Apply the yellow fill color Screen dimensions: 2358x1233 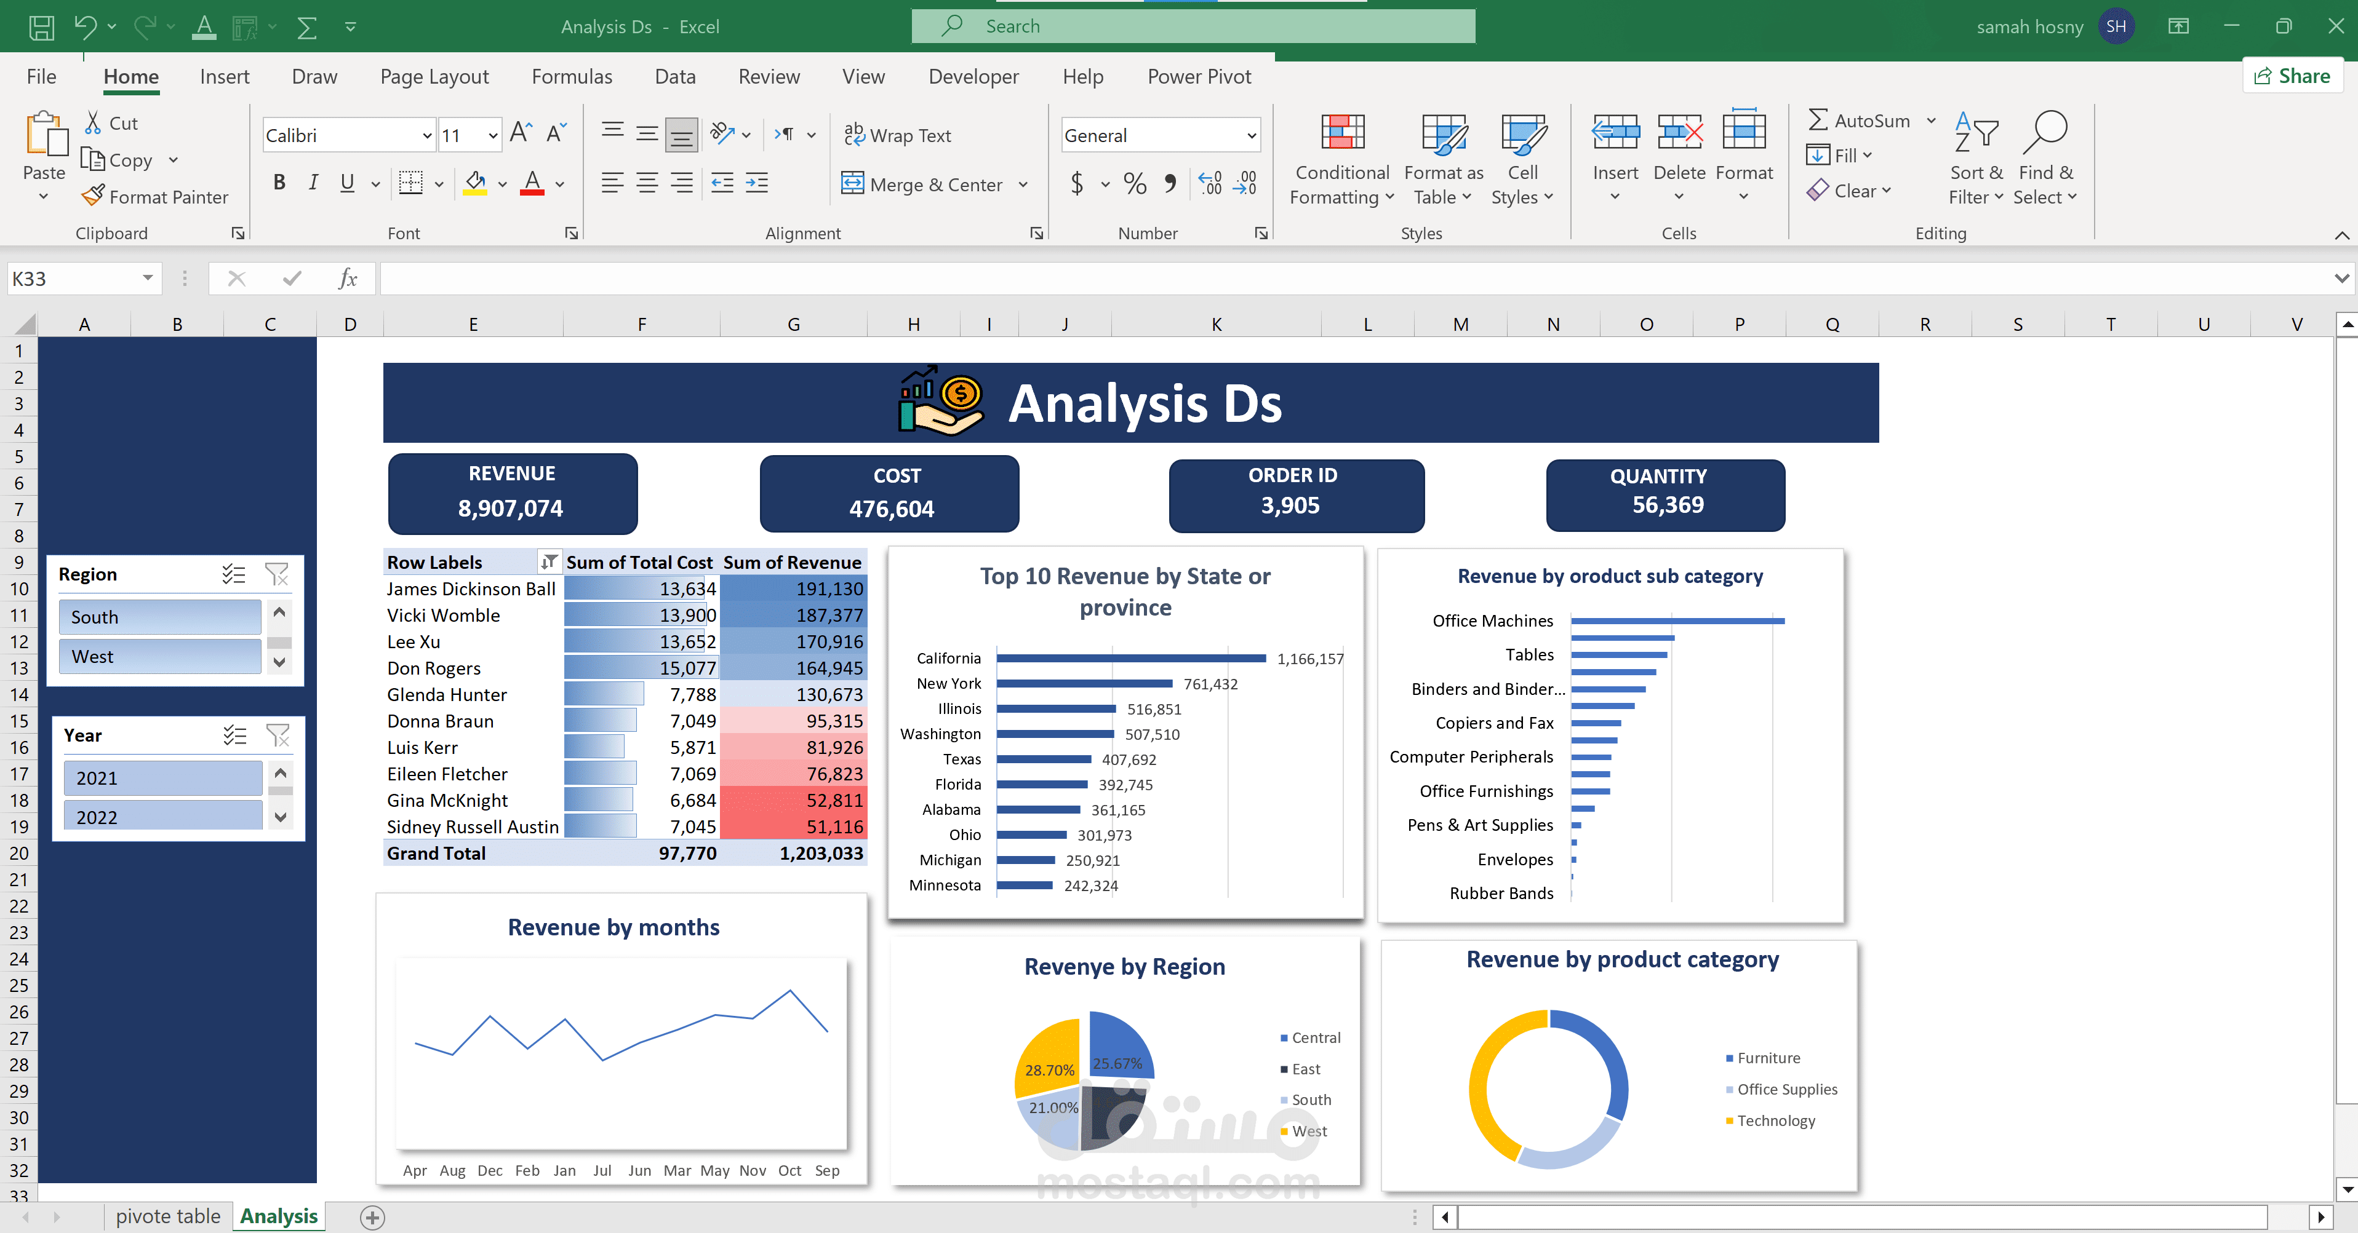tap(475, 183)
